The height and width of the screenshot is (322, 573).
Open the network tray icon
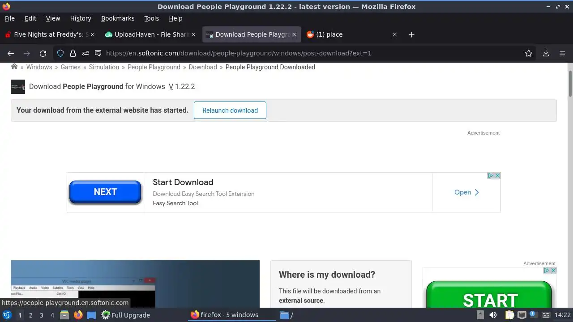coord(522,315)
